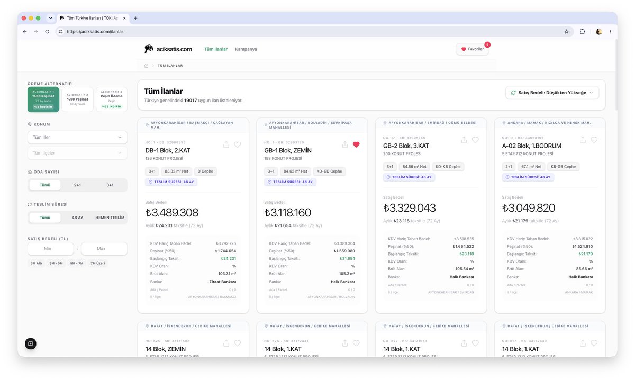
Task: Favorite the A-02 Blok, 1.BODRUM listing
Action: click(594, 140)
